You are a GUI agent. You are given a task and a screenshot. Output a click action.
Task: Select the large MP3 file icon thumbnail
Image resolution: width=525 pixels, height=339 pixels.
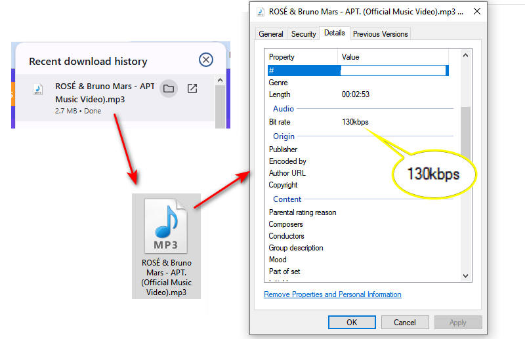[x=166, y=228]
